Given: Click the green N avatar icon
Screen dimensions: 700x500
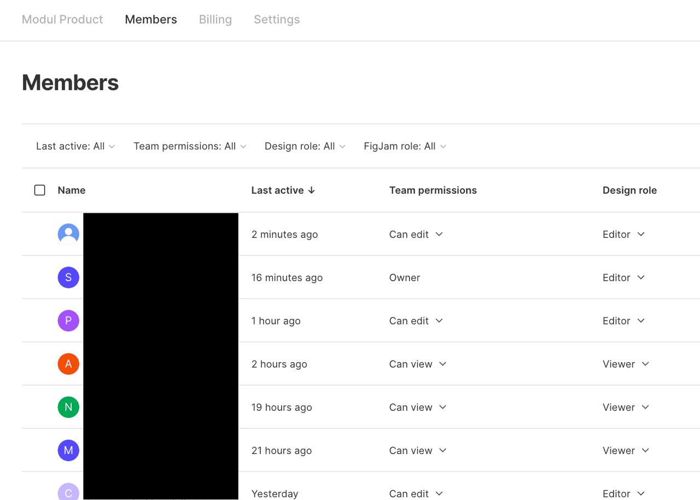Looking at the screenshot, I should (68, 407).
